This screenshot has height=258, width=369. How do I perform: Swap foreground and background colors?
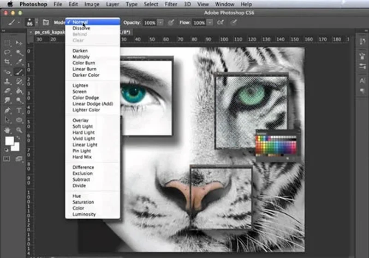tap(18, 138)
